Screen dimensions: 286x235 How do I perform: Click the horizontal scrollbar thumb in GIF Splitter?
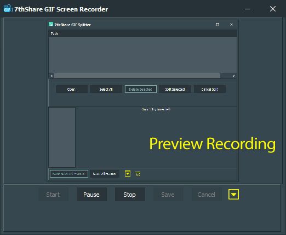[x=138, y=76]
